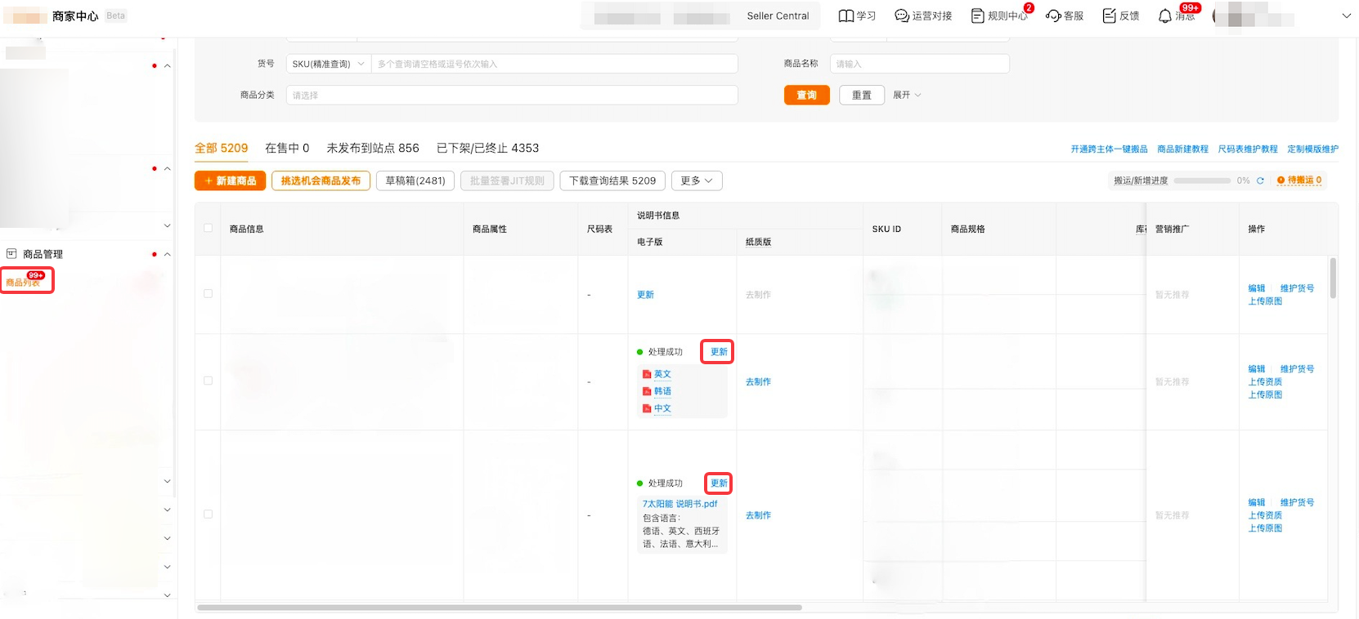Click the 商品名称 input field
The width and height of the screenshot is (1359, 619).
[919, 64]
